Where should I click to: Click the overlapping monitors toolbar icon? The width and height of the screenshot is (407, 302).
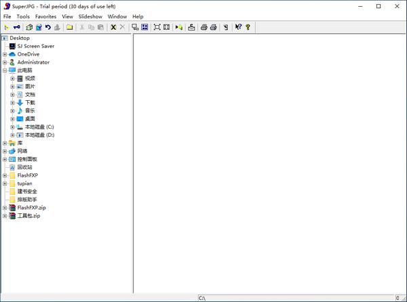tap(135, 27)
